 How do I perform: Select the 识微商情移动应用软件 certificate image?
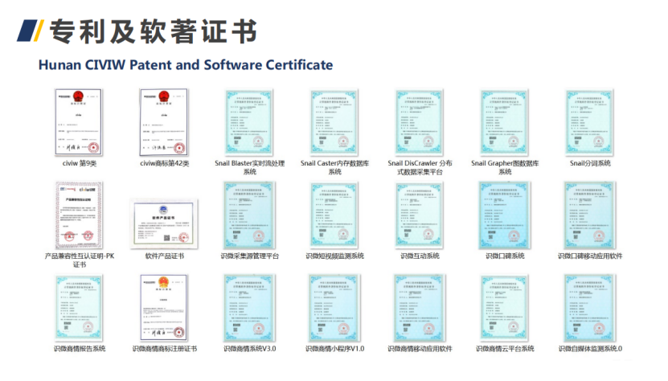point(420,308)
